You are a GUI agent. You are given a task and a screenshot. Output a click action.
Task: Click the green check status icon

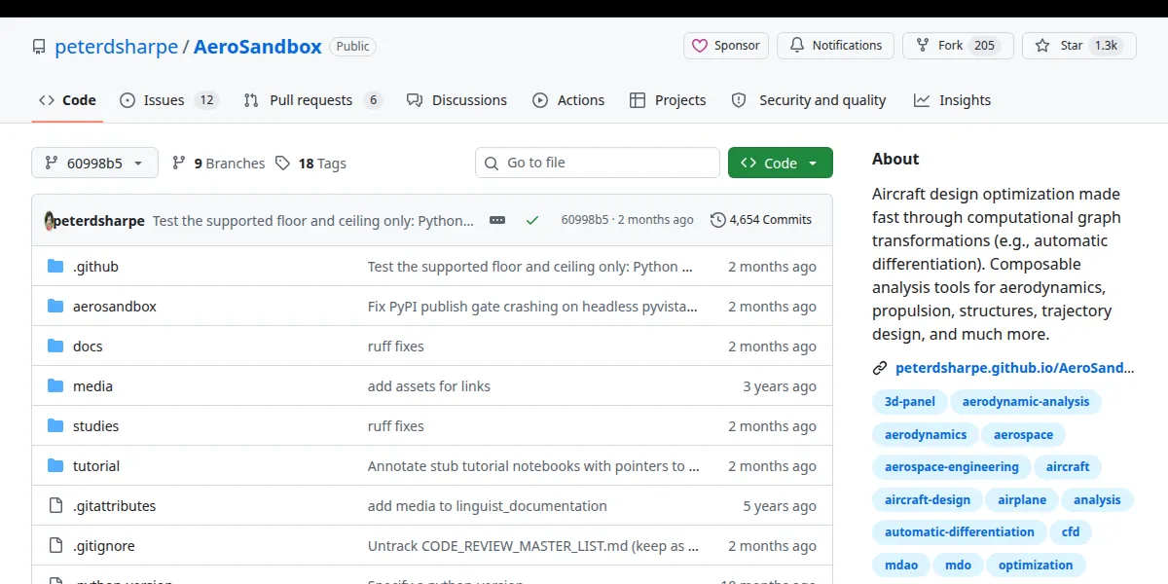click(532, 220)
